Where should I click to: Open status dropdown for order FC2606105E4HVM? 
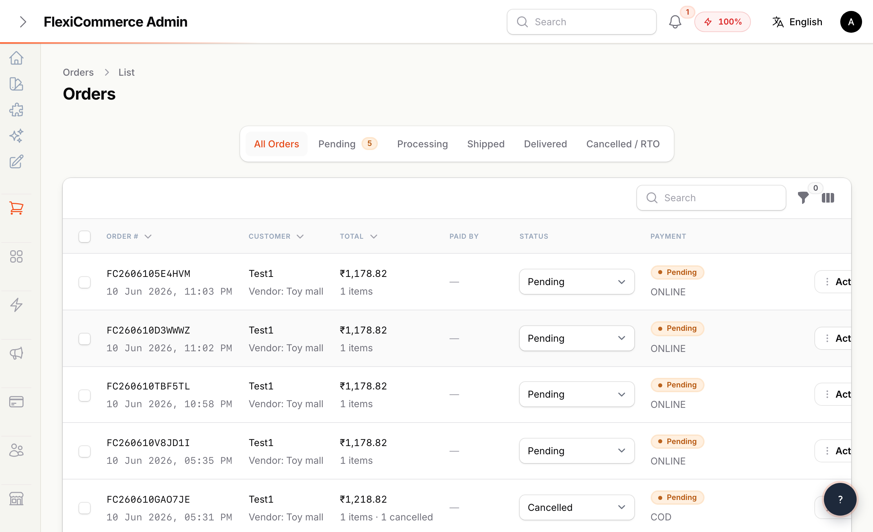click(x=576, y=282)
